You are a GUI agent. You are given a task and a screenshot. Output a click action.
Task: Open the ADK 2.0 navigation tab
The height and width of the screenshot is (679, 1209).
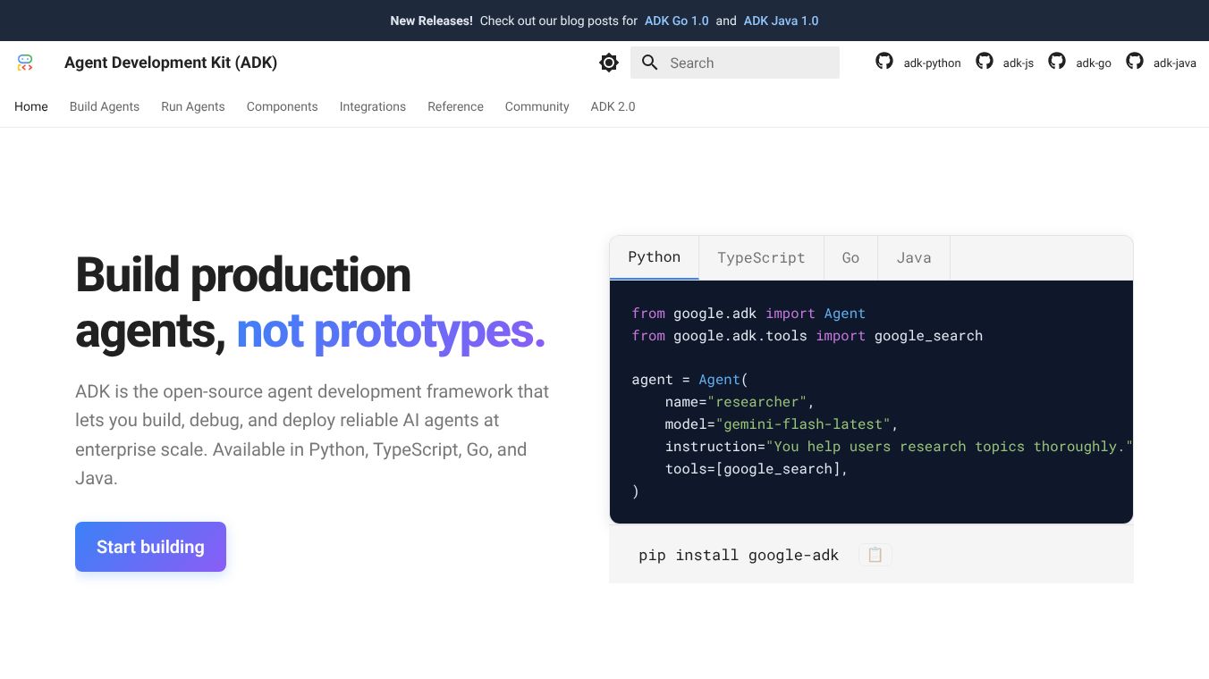613,106
